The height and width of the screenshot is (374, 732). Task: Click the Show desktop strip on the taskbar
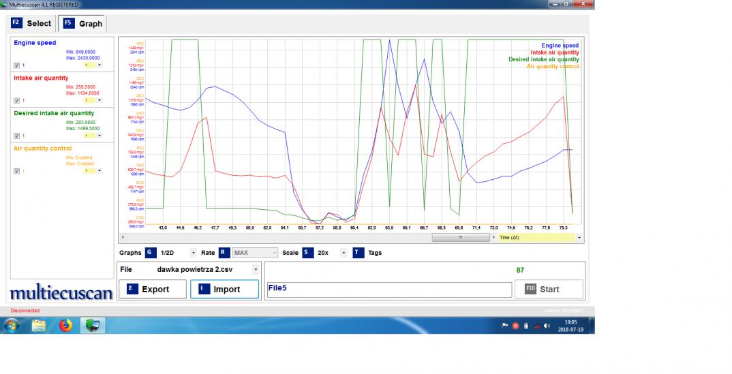click(592, 326)
